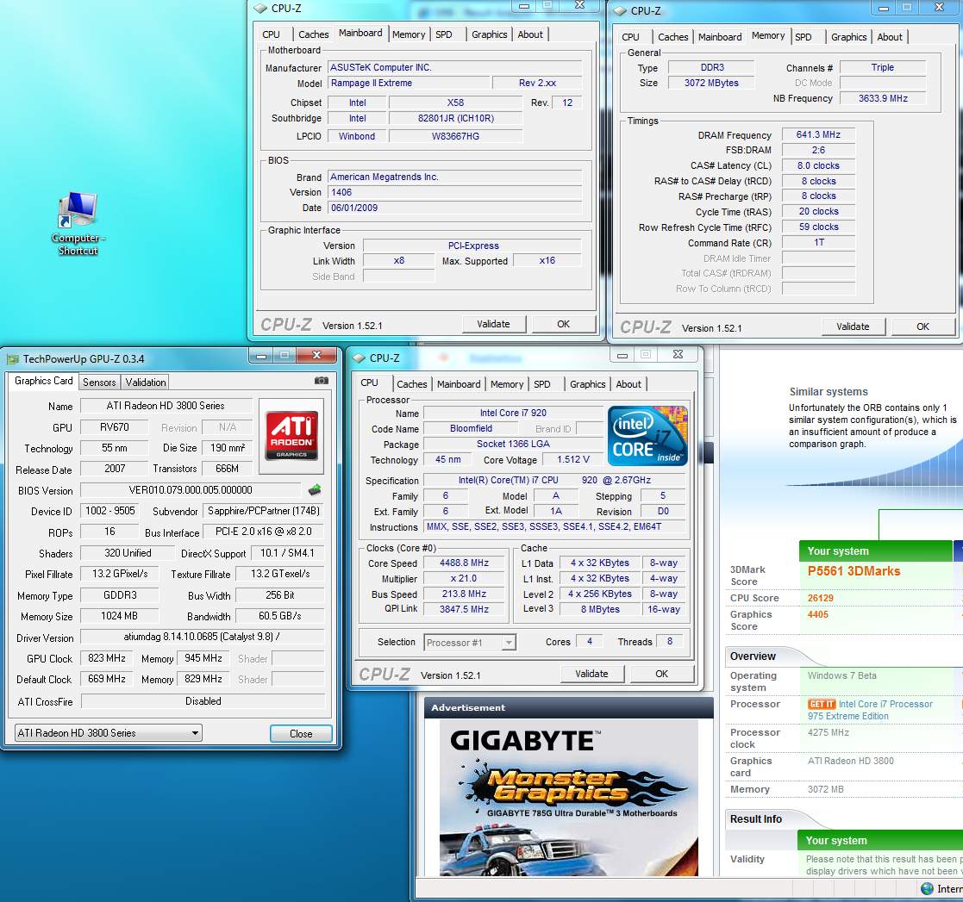
Task: Click the Link Width x8 value
Action: click(398, 261)
